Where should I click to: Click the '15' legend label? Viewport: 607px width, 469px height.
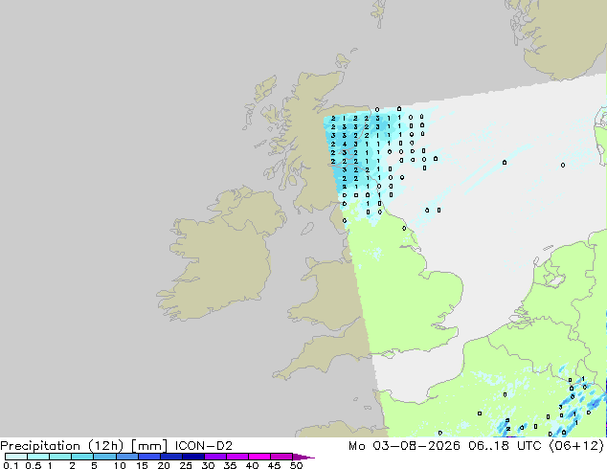pyautogui.click(x=142, y=465)
